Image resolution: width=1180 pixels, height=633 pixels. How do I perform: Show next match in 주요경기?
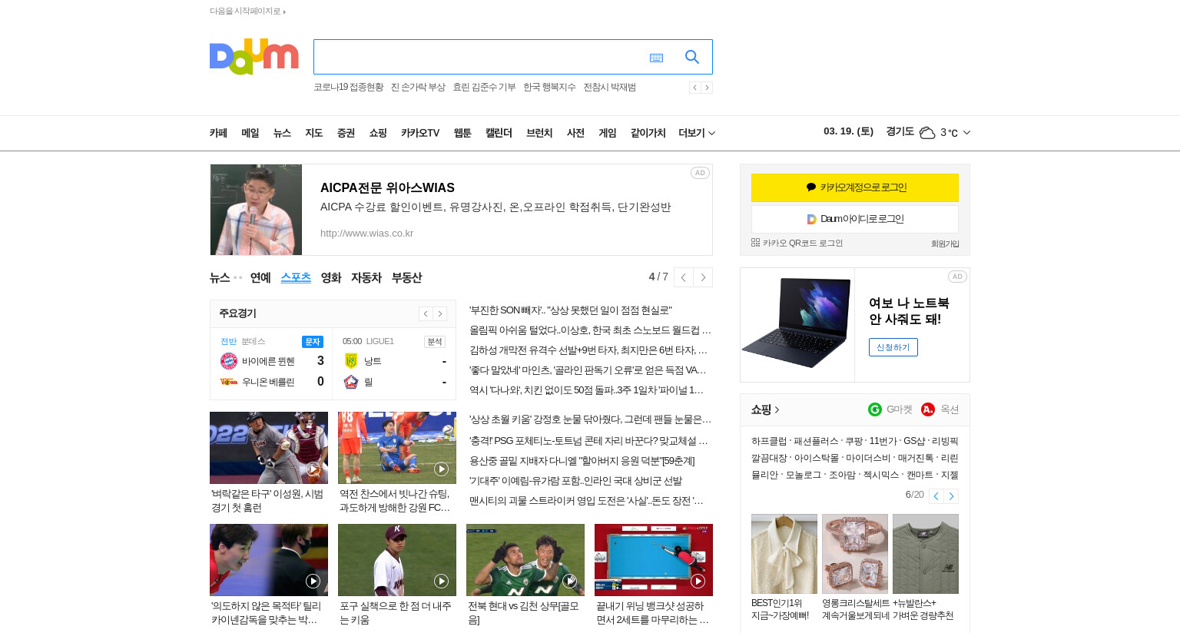[x=439, y=313]
